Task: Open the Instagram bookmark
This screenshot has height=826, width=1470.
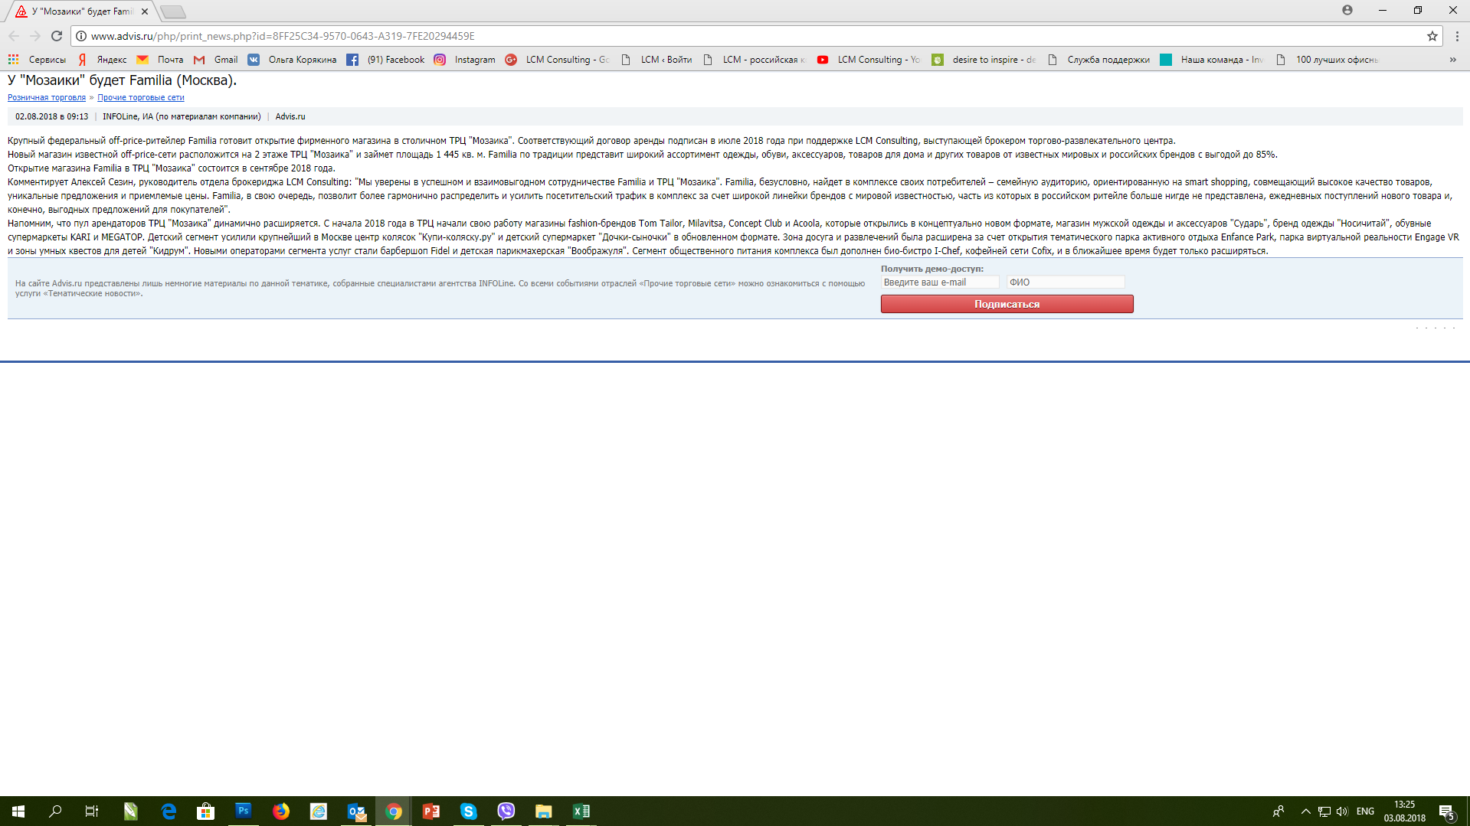Action: 465,60
